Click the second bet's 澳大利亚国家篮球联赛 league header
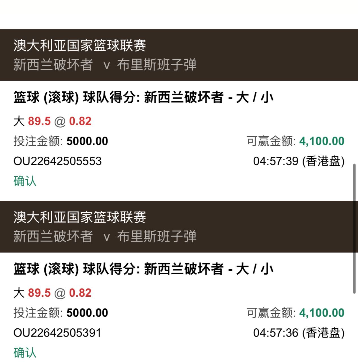The image size is (358, 362). 79,217
